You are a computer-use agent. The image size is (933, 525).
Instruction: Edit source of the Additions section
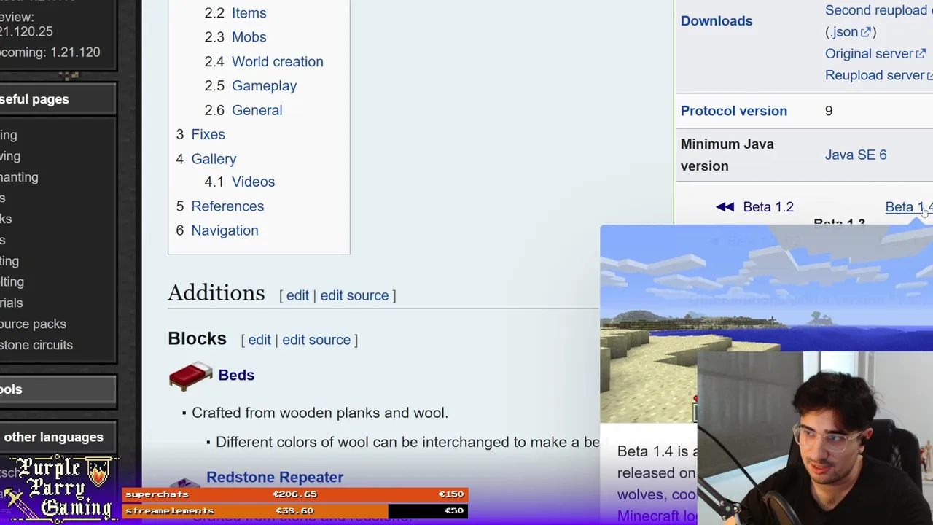pos(354,295)
